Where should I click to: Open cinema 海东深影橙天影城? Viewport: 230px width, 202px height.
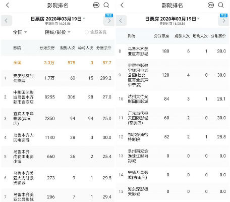click(172, 191)
